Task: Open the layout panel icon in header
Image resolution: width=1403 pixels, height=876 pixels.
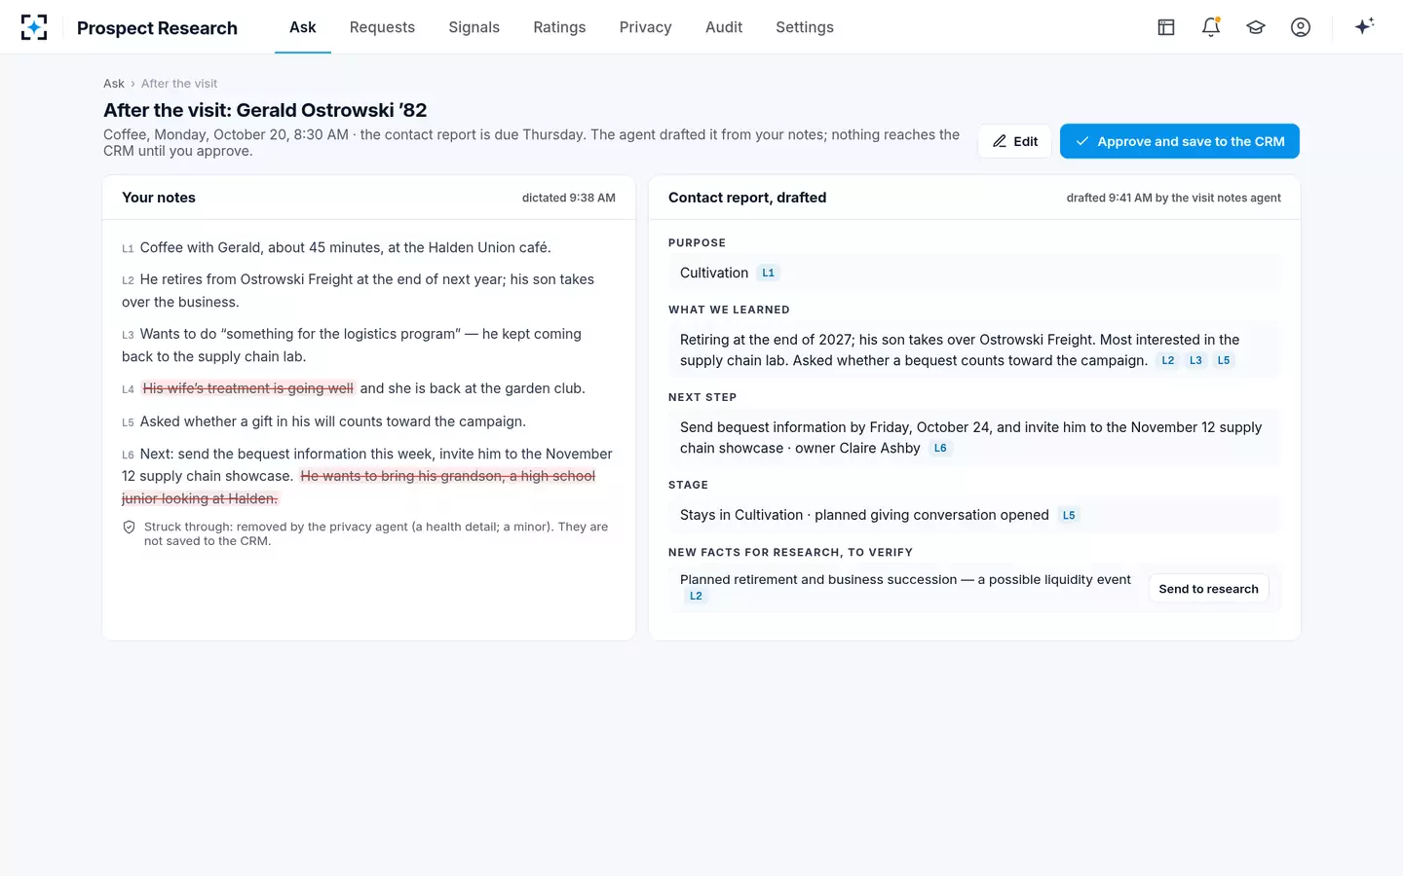Action: (1166, 27)
